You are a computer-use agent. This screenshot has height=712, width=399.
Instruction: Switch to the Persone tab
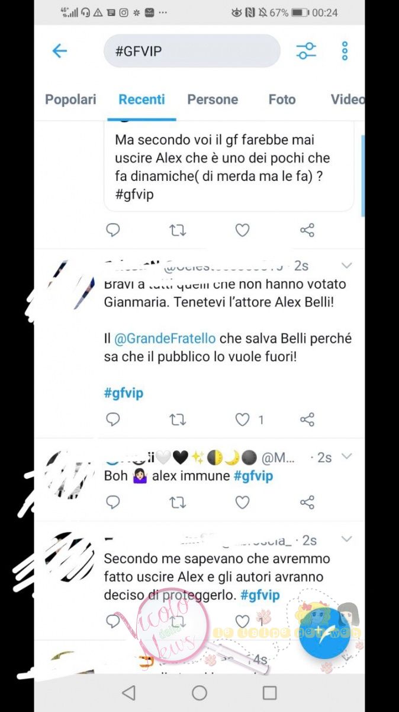pyautogui.click(x=213, y=100)
